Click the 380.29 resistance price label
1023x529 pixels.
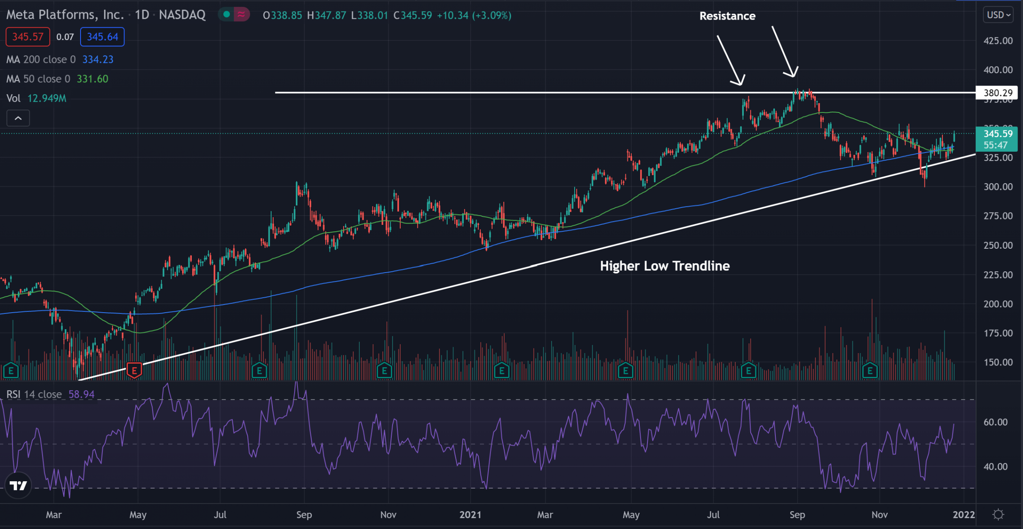click(x=997, y=93)
